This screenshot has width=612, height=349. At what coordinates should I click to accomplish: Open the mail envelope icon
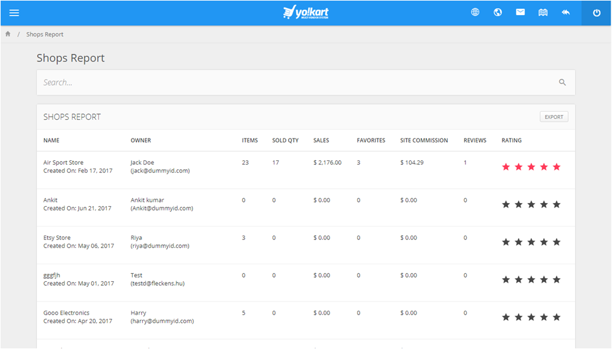521,13
